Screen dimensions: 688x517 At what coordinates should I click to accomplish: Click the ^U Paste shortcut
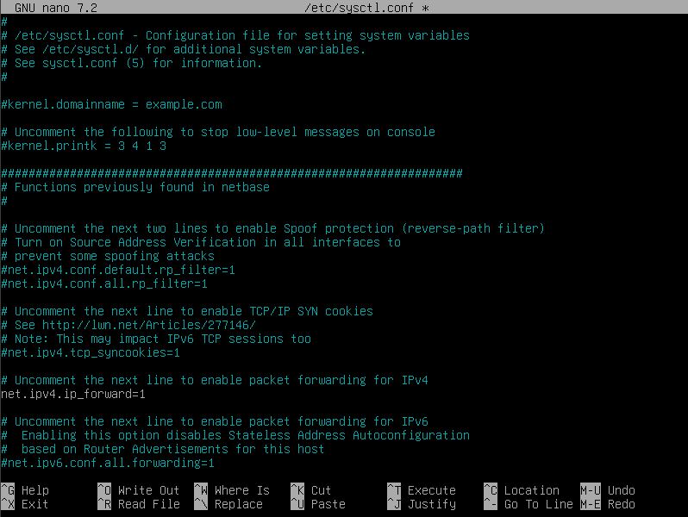(x=317, y=504)
